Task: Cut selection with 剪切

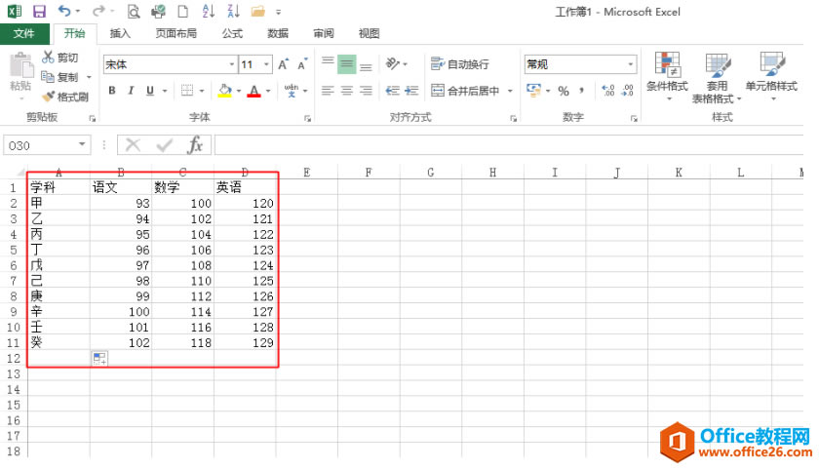Action: tap(60, 57)
